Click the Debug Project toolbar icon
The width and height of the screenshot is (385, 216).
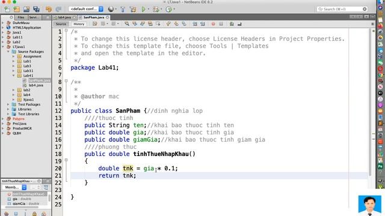(156, 10)
